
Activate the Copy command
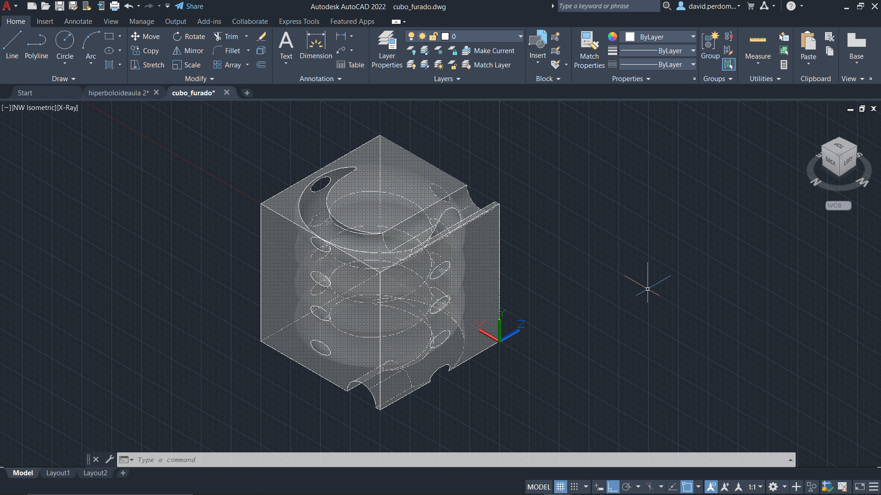pyautogui.click(x=145, y=51)
